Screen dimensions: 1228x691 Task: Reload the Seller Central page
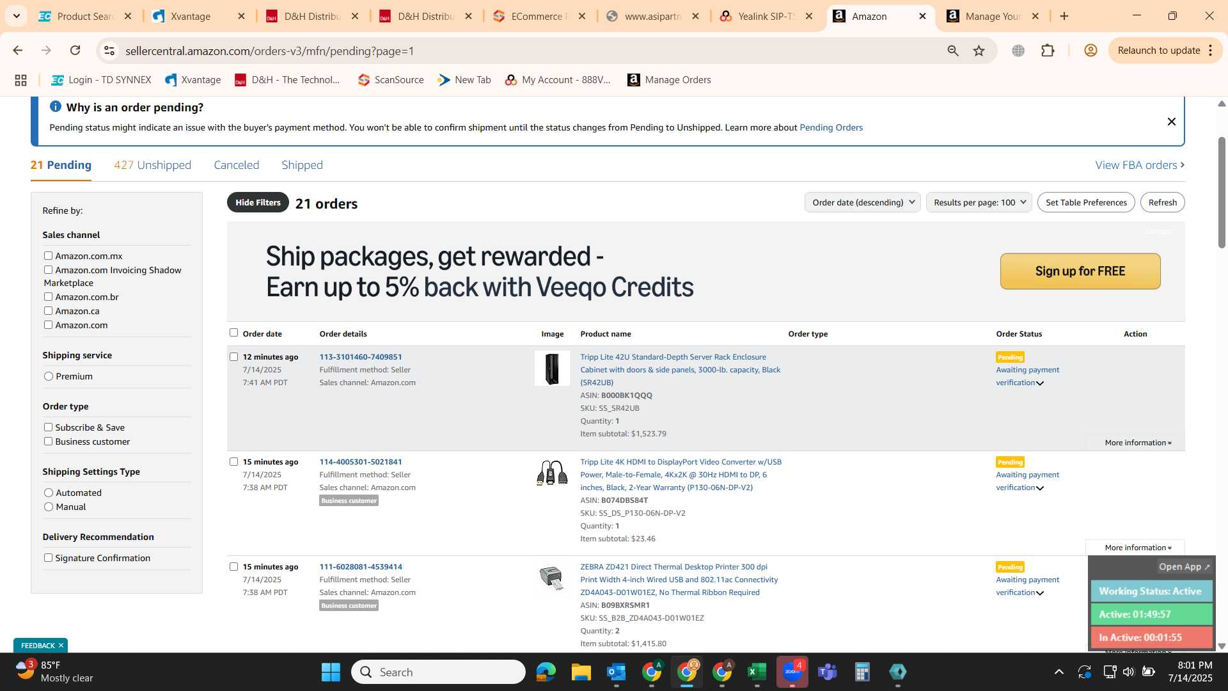(75, 51)
